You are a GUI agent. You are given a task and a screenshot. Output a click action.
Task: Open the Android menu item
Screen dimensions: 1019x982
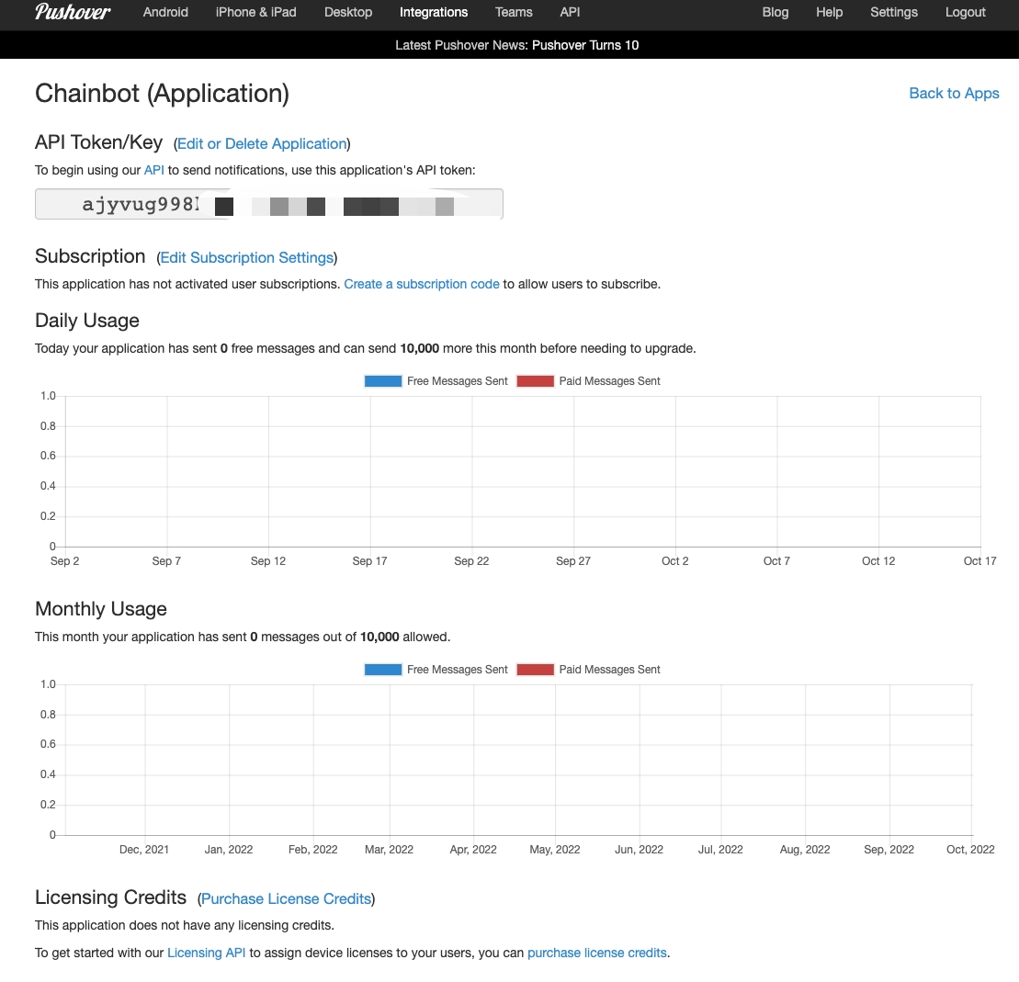pos(165,12)
